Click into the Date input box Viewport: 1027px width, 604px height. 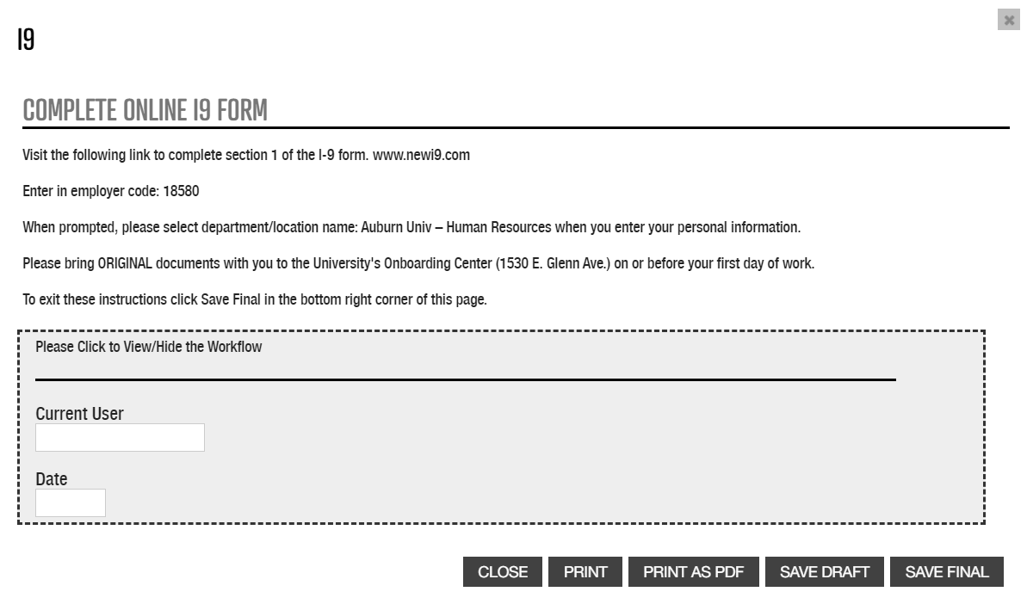click(x=71, y=503)
